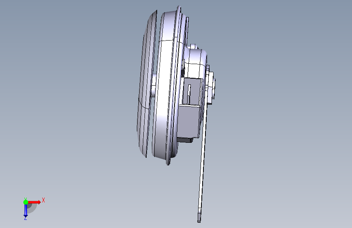Click the green Y axis dot of the triad
This screenshot has height=228, width=352.
click(26, 202)
